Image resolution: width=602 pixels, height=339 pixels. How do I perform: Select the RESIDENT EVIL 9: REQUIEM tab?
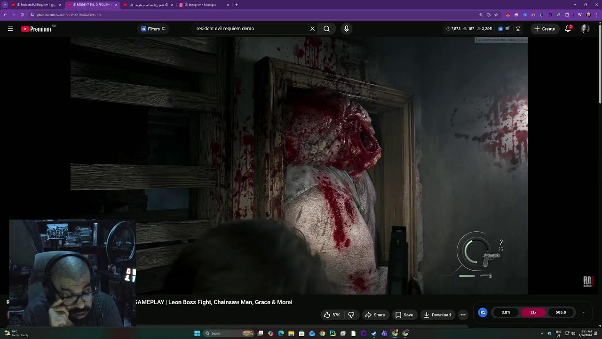point(92,5)
